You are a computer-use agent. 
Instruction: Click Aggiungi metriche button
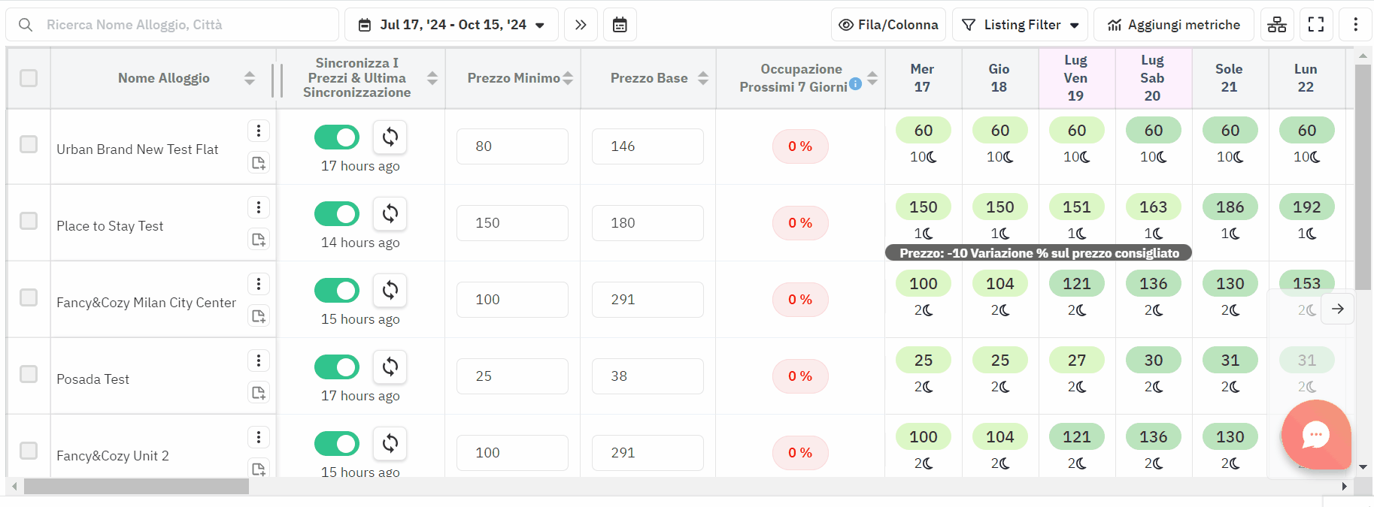click(x=1174, y=25)
